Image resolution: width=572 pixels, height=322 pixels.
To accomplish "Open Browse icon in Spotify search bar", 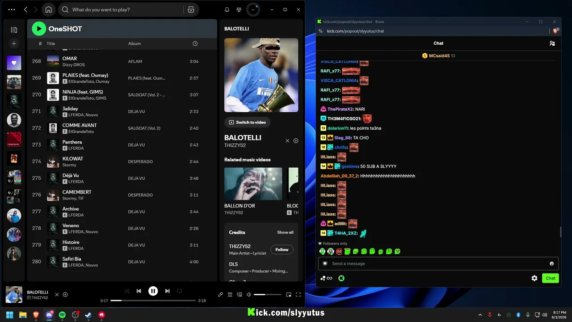I will tap(191, 9).
